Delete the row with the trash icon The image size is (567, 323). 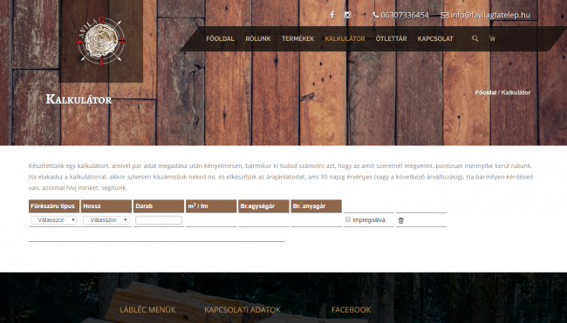400,220
